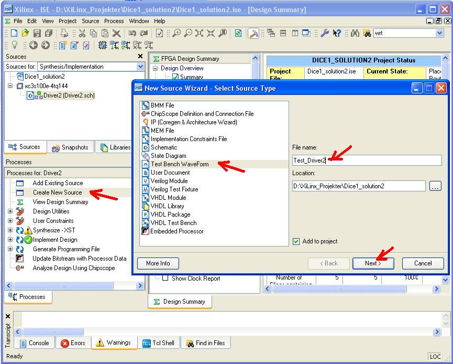Select Driver2 (Driver2.sch) in Sources tree
This screenshot has width=453, height=364.
[x=69, y=95]
